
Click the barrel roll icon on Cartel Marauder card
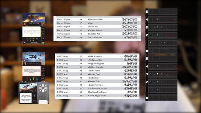43,39
